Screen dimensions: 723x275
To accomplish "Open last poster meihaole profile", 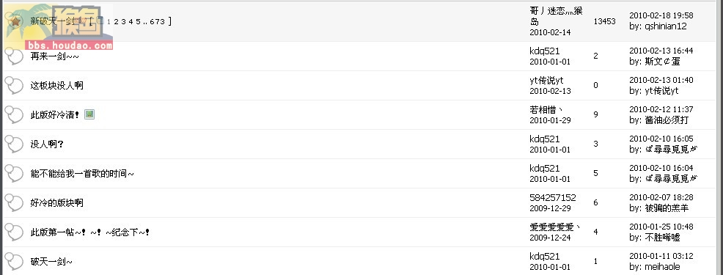I will [661, 267].
